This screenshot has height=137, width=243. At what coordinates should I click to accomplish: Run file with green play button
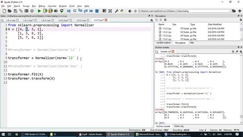click(x=39, y=11)
